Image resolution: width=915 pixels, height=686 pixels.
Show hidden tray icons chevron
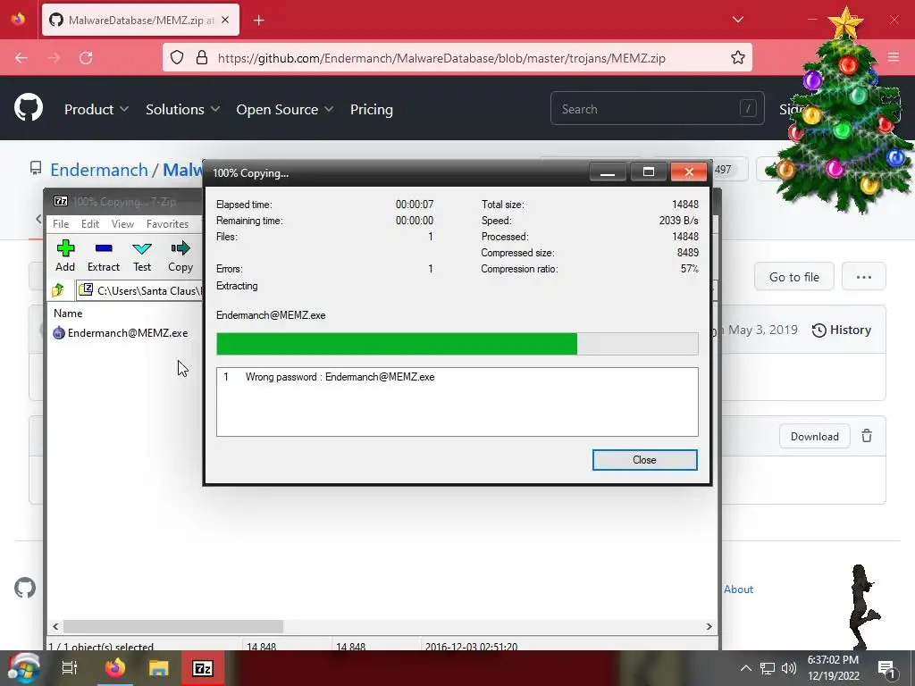coord(746,668)
